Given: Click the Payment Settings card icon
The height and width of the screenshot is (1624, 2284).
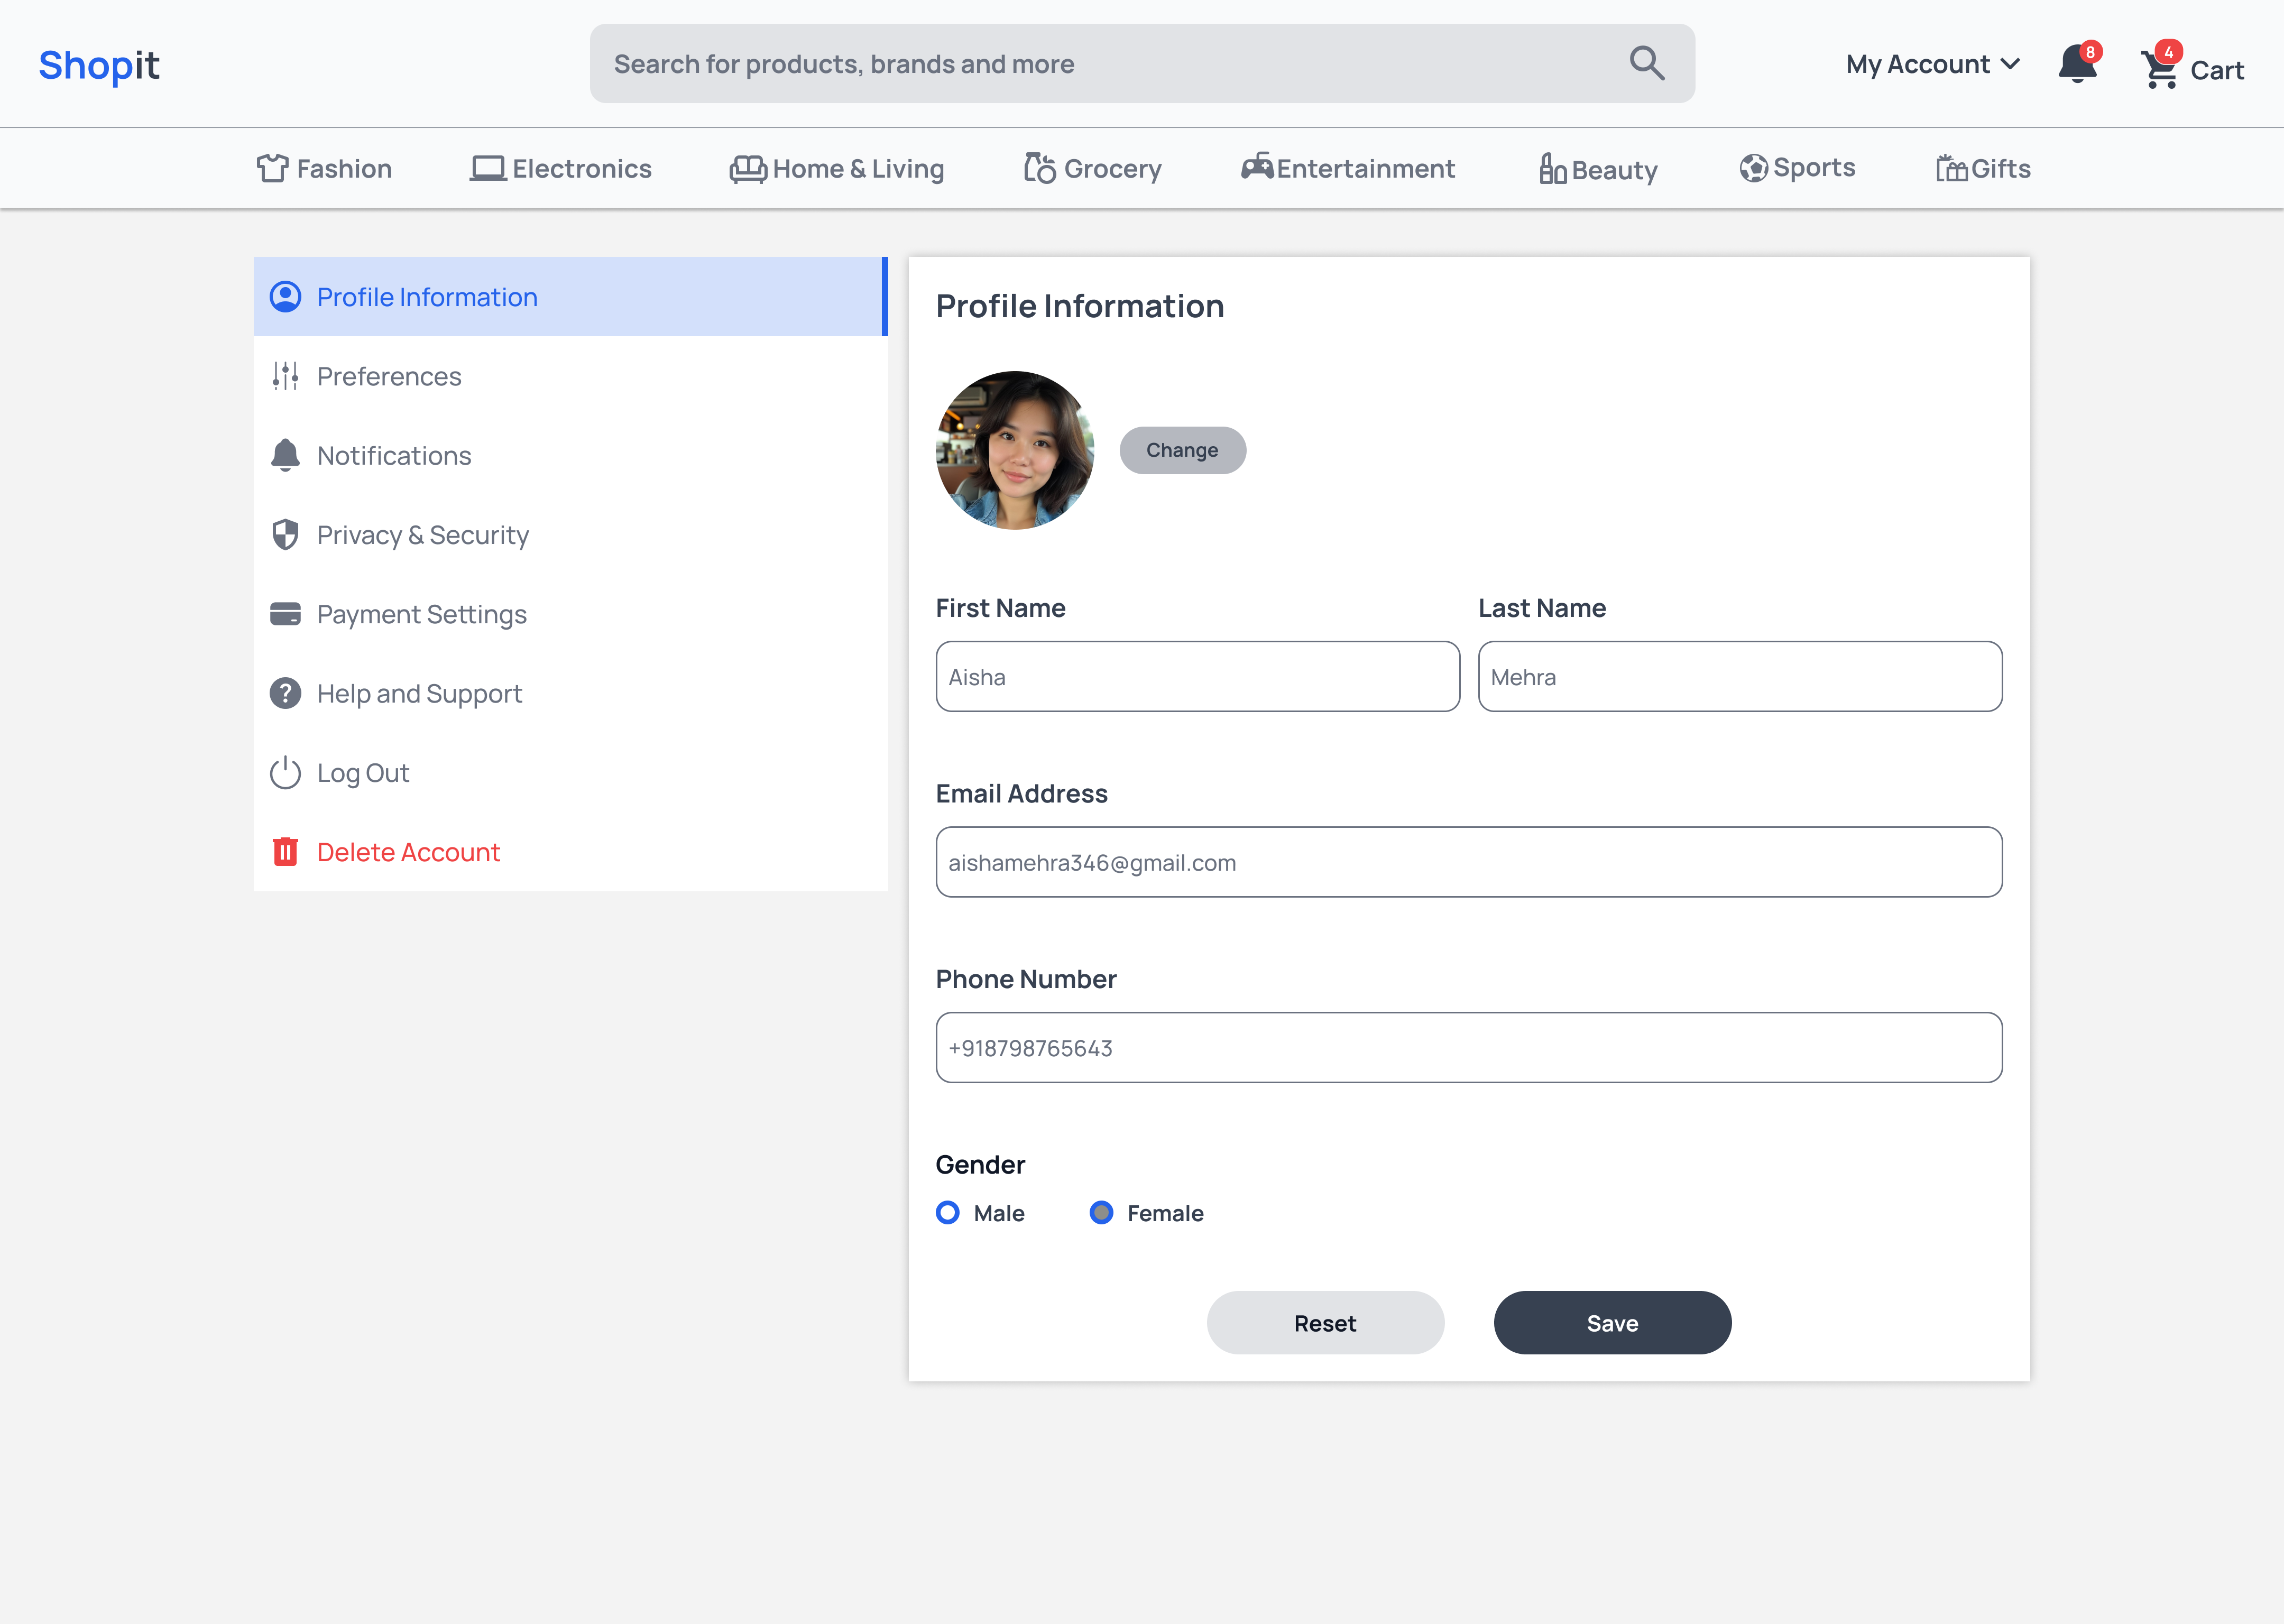Looking at the screenshot, I should (x=285, y=614).
